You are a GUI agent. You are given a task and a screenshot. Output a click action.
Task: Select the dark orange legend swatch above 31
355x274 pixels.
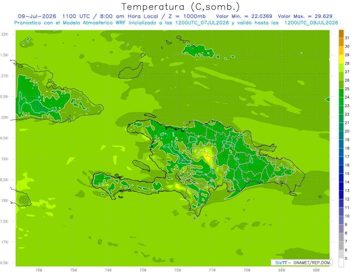click(x=341, y=34)
